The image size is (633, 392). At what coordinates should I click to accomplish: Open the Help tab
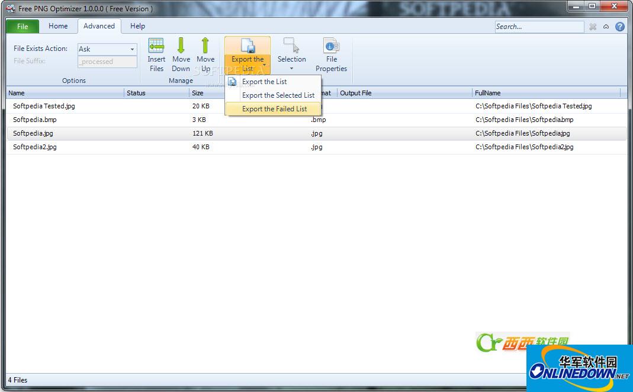pyautogui.click(x=137, y=26)
